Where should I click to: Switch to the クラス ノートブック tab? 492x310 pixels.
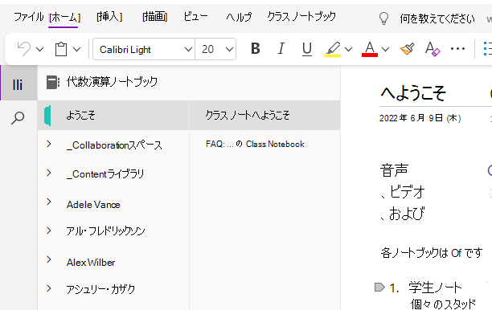(301, 16)
